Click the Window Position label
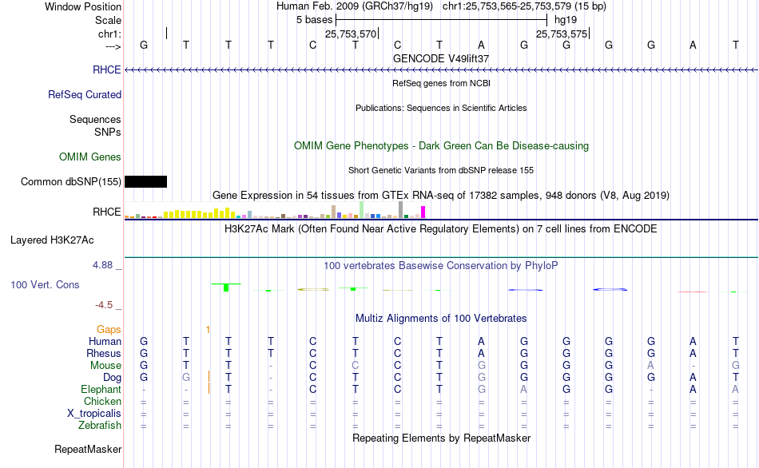This screenshot has height=468, width=759. 83,6
